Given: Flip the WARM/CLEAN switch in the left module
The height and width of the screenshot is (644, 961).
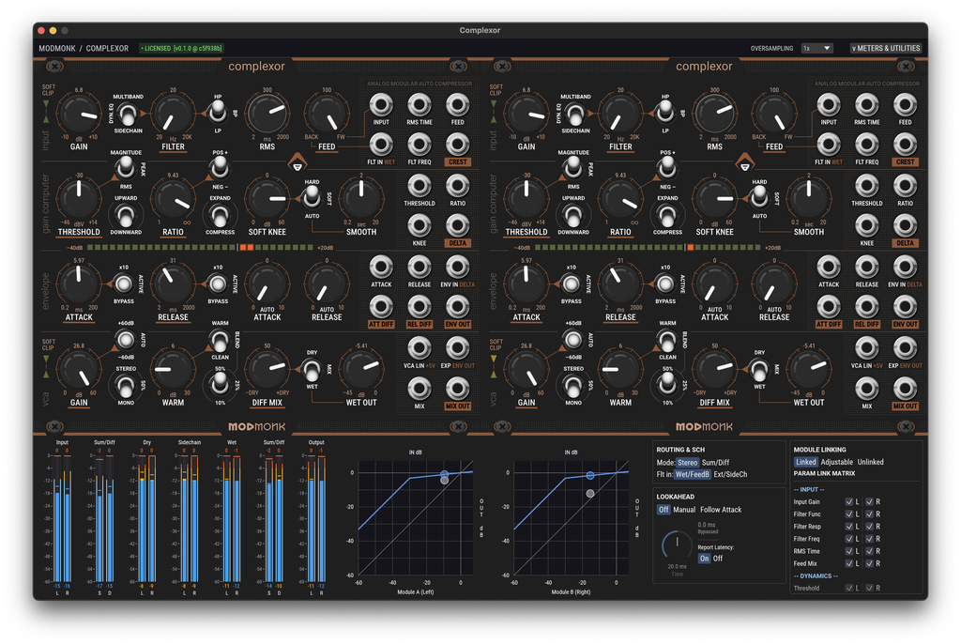Looking at the screenshot, I should point(219,340).
